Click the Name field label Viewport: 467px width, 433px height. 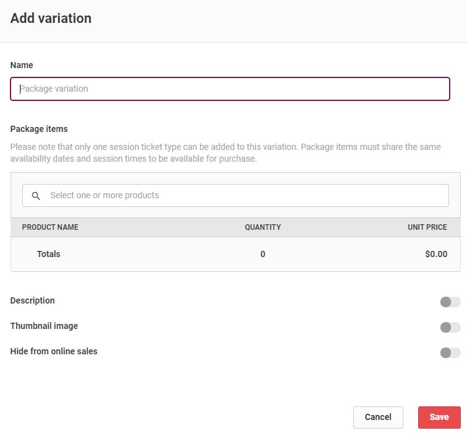(x=22, y=65)
